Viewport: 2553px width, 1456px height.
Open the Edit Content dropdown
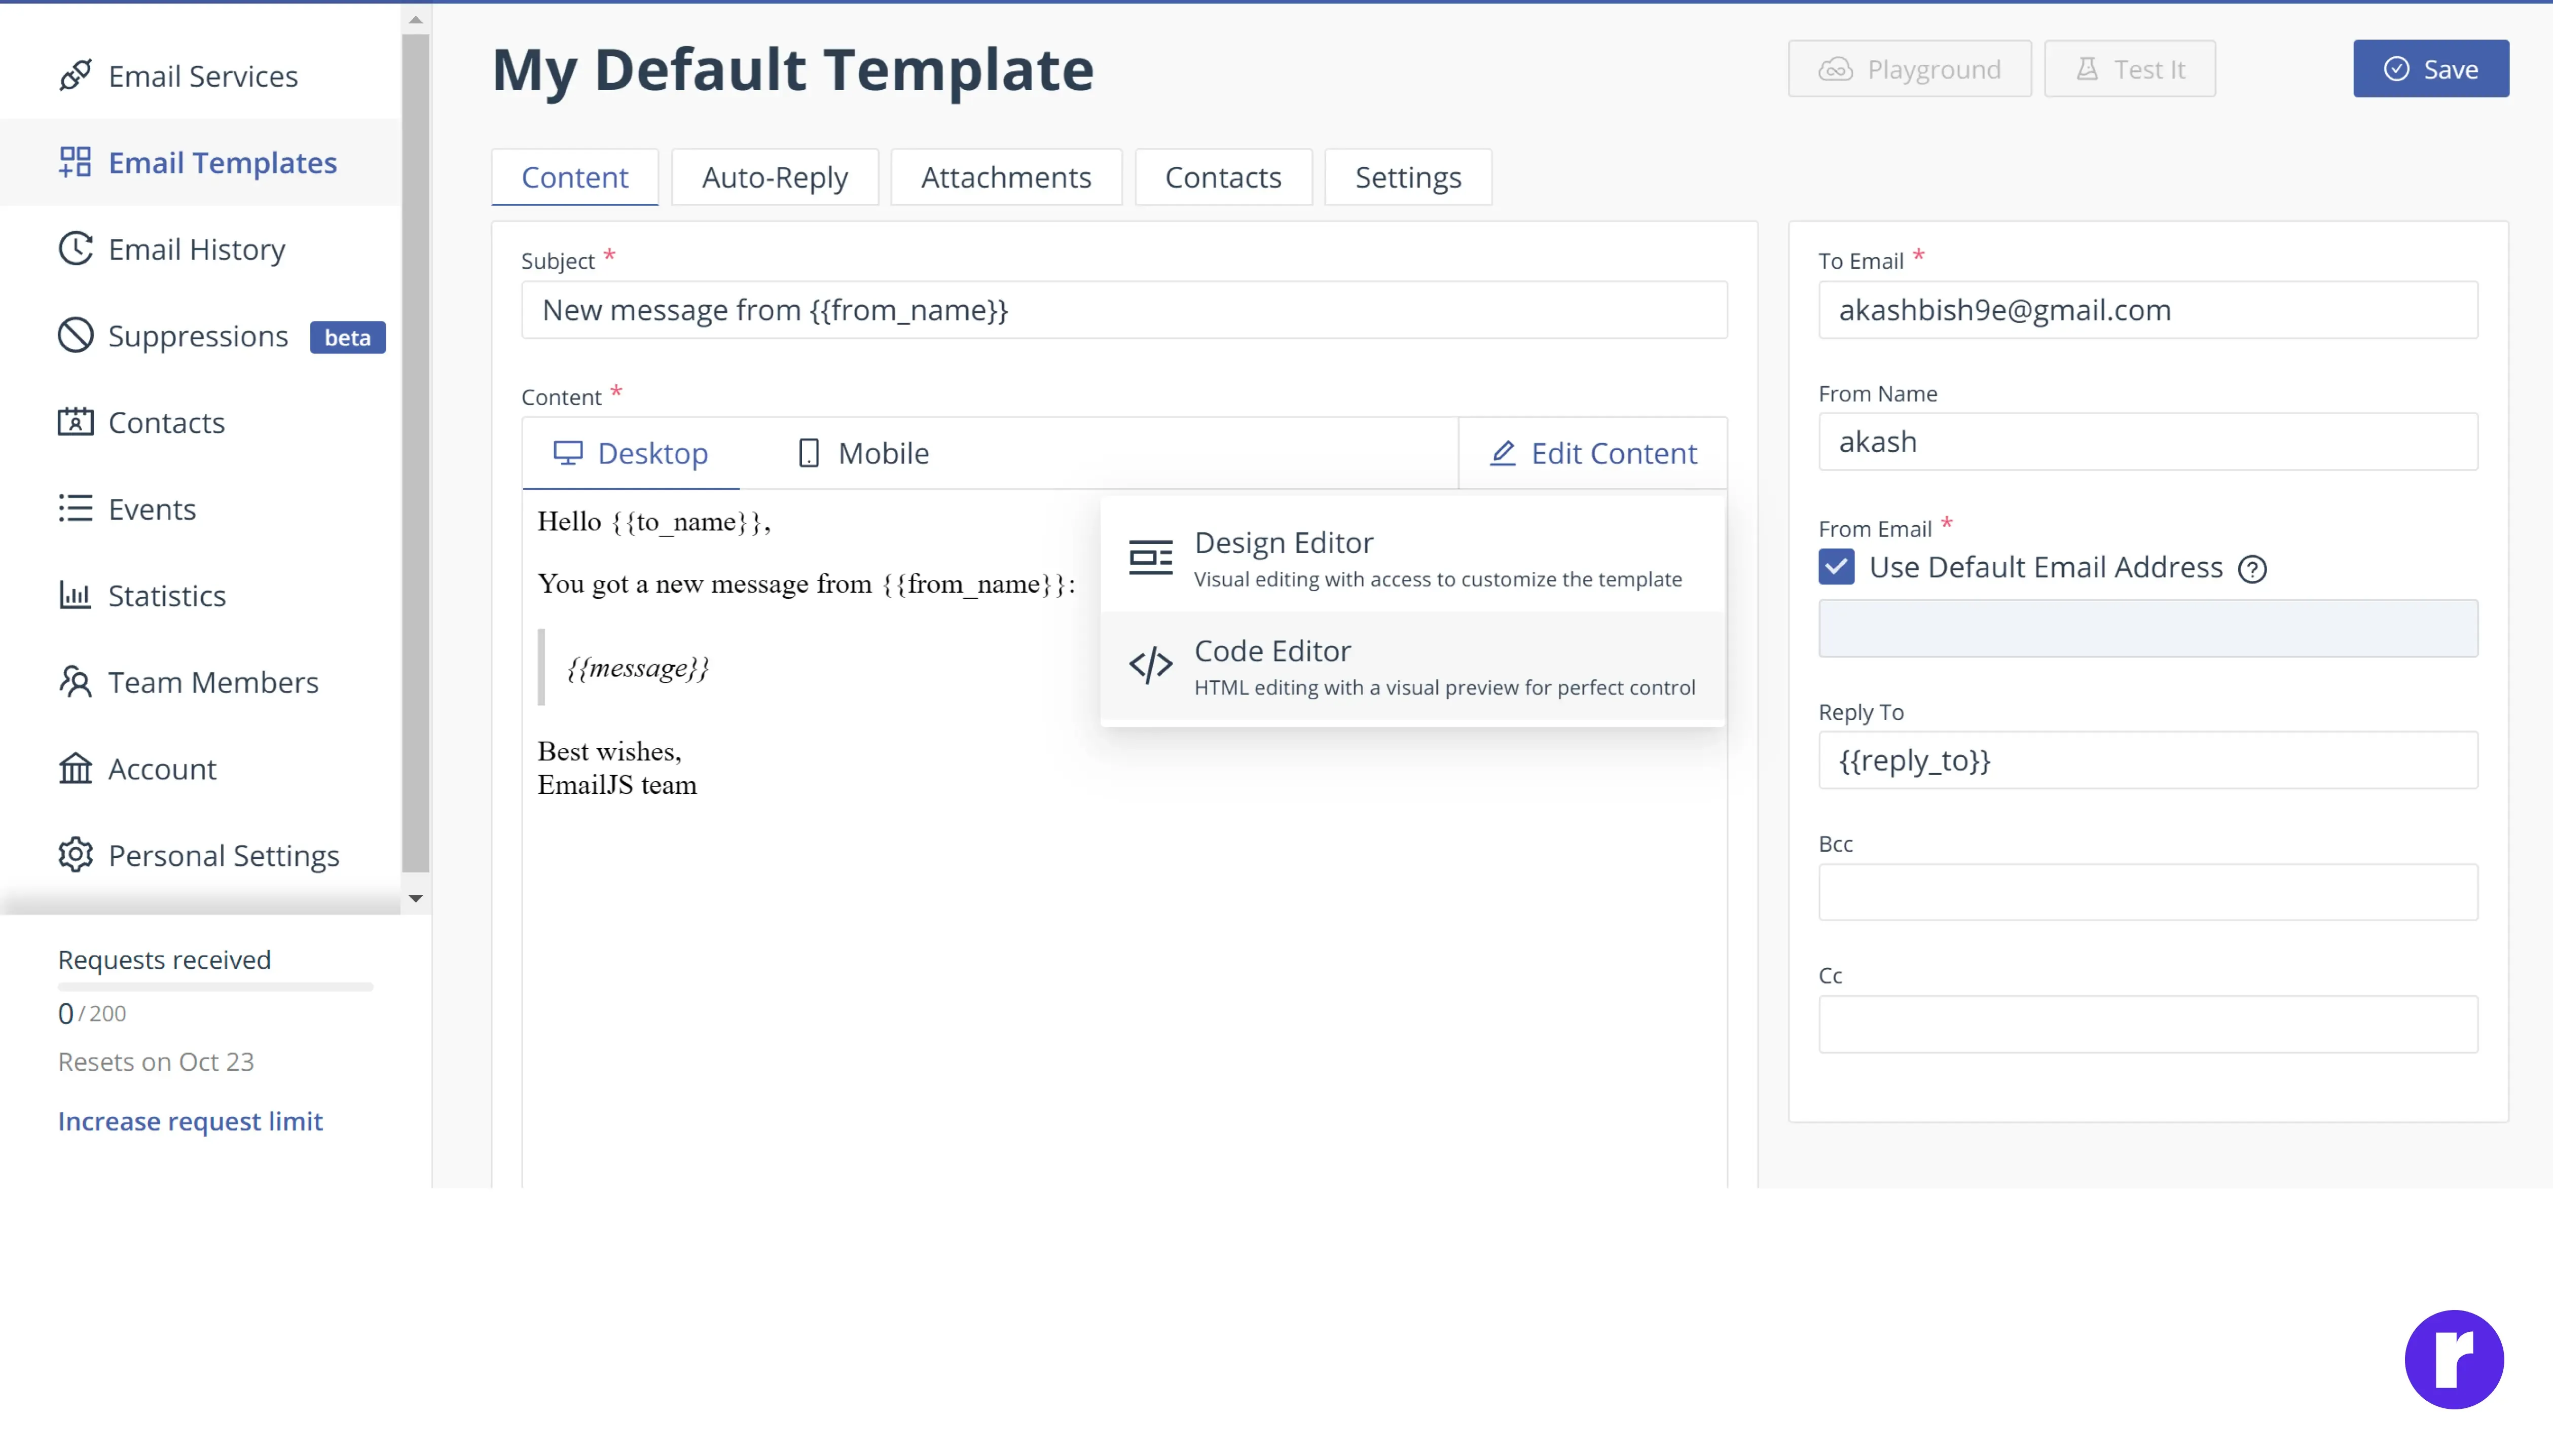point(1593,453)
